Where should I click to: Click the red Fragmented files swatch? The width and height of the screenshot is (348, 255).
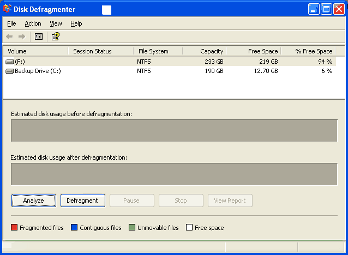tap(14, 227)
